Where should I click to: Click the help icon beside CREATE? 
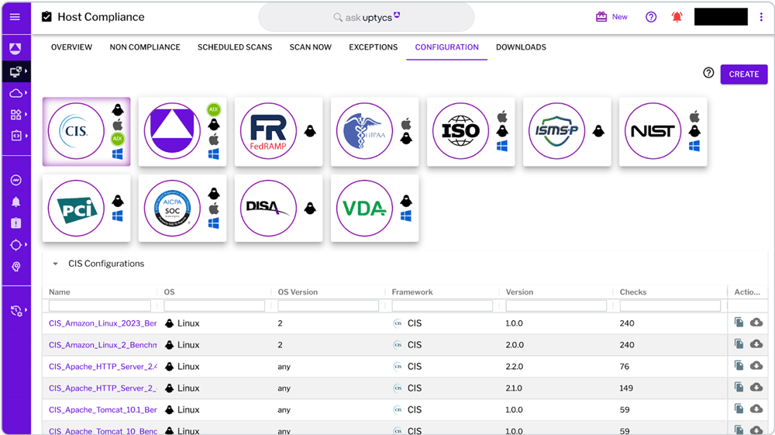(x=708, y=73)
